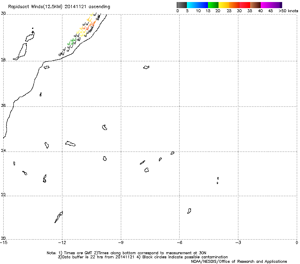The width and height of the screenshot is (300, 264).
Task: Click the longitude axis label "-6"
Action: click(x=179, y=242)
